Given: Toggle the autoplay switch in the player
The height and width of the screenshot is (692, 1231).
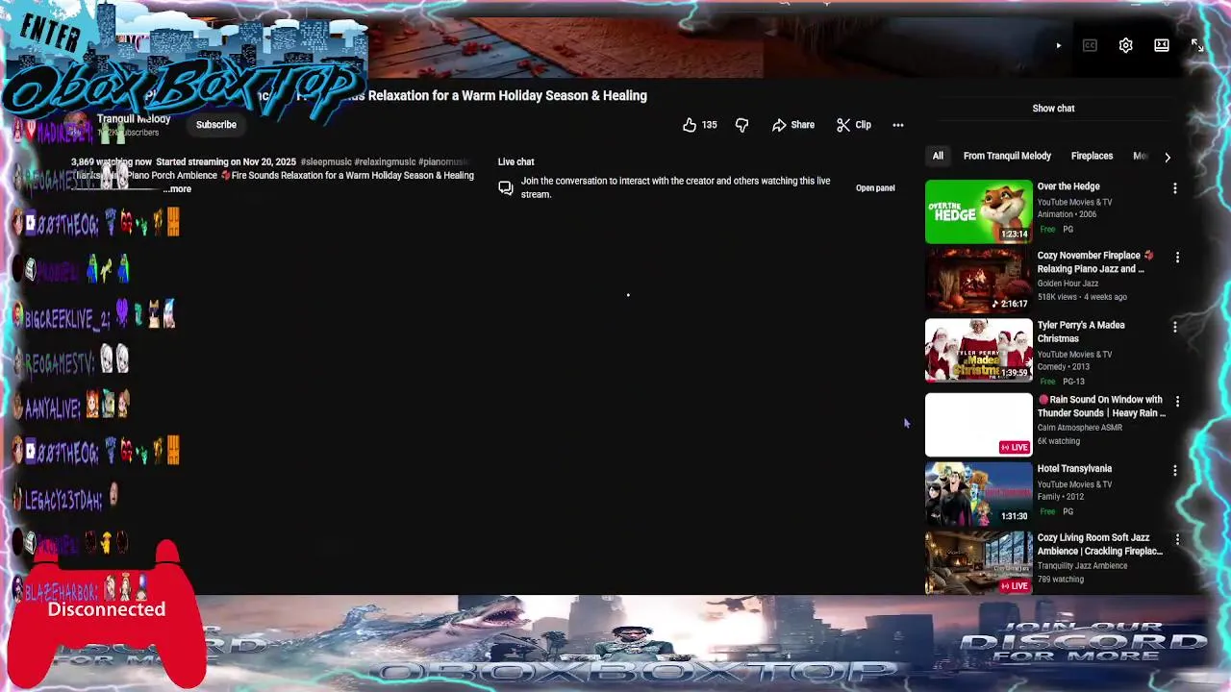Looking at the screenshot, I should (x=1058, y=45).
